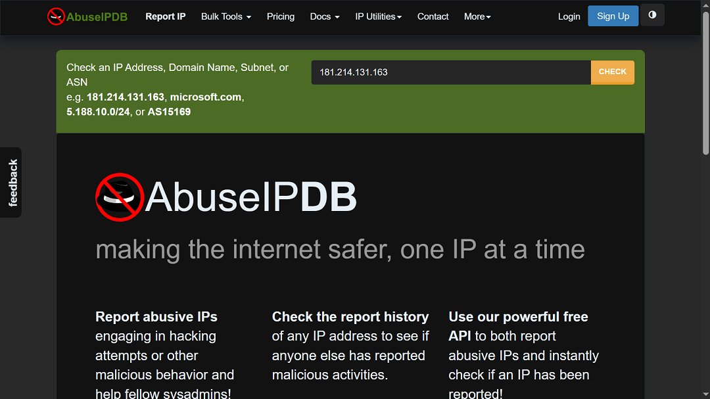Go to the Pricing page
Viewport: 710px width, 399px height.
(x=281, y=16)
